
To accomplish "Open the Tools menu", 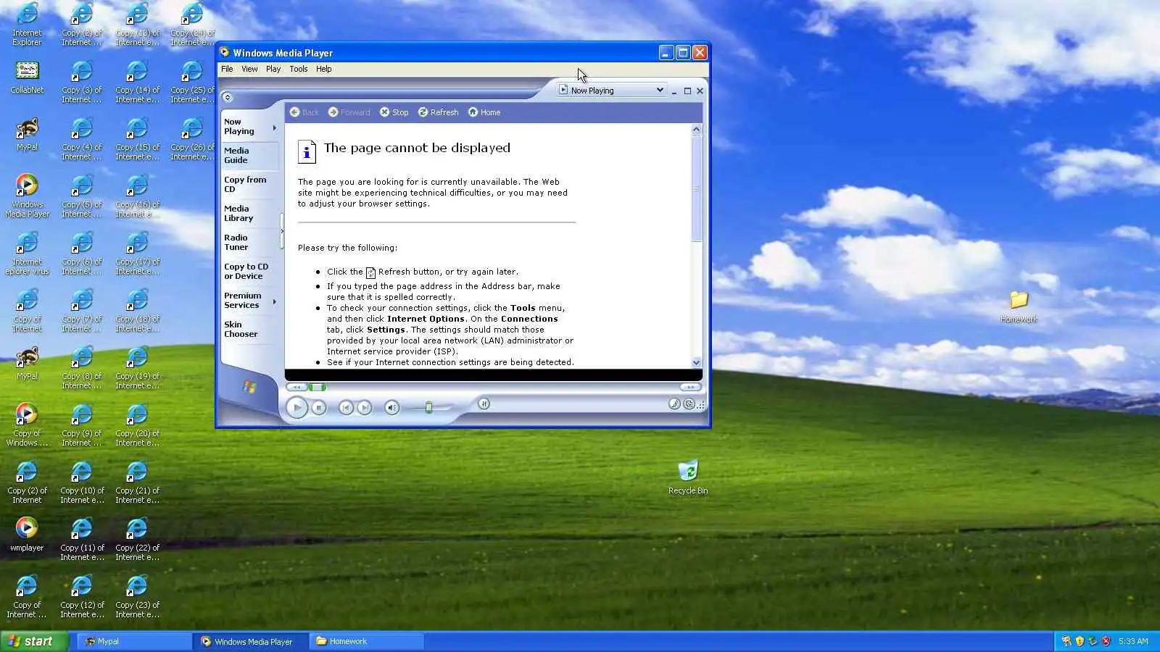I will 299,69.
